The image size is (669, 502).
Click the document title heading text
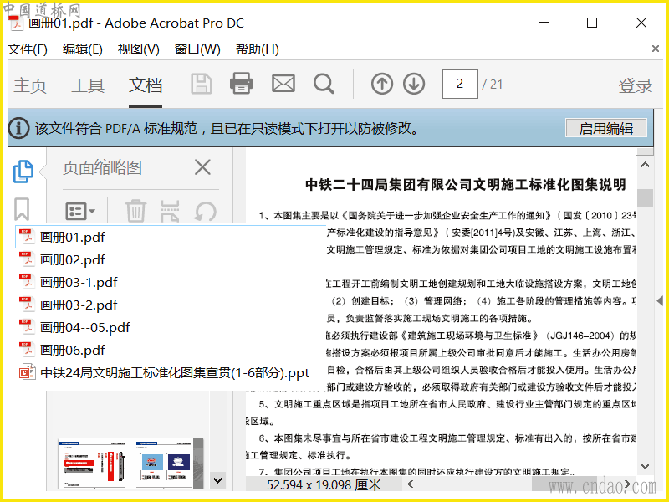pyautogui.click(x=466, y=185)
